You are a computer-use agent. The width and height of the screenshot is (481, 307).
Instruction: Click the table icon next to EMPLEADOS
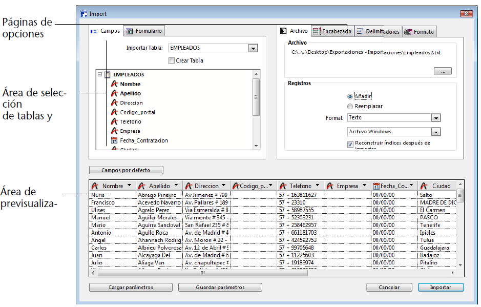click(107, 75)
